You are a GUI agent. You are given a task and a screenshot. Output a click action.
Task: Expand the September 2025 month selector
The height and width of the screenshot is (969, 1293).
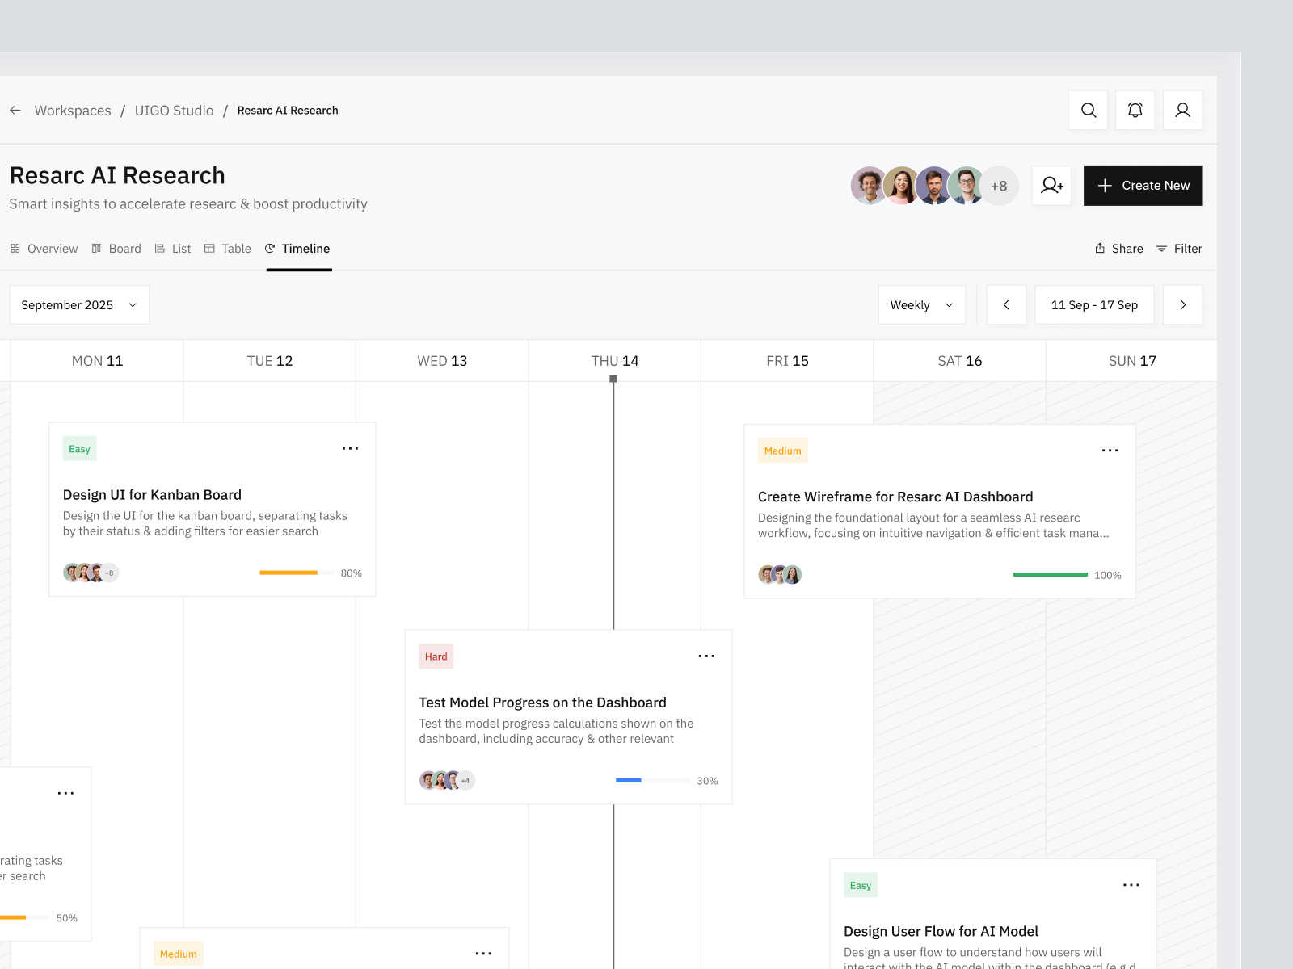(x=78, y=304)
